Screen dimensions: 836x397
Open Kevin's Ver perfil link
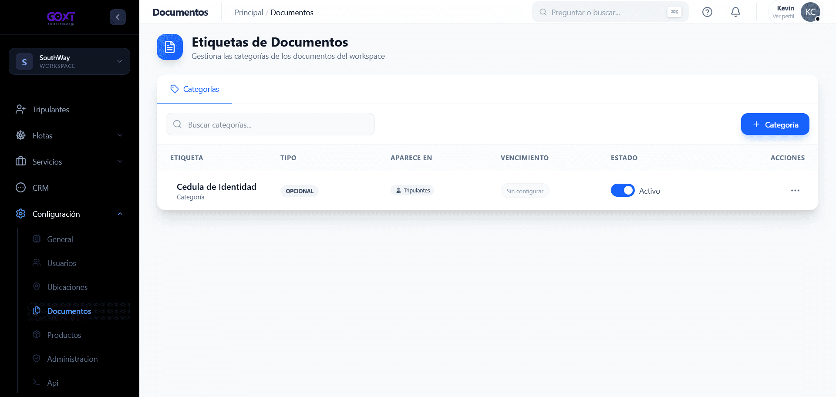pyautogui.click(x=783, y=17)
